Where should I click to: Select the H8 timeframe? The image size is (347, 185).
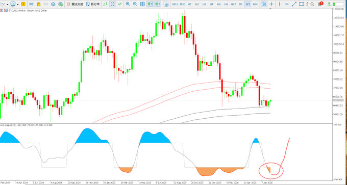226,4
